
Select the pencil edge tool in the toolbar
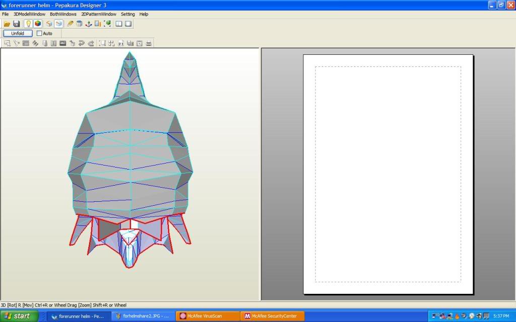70,24
